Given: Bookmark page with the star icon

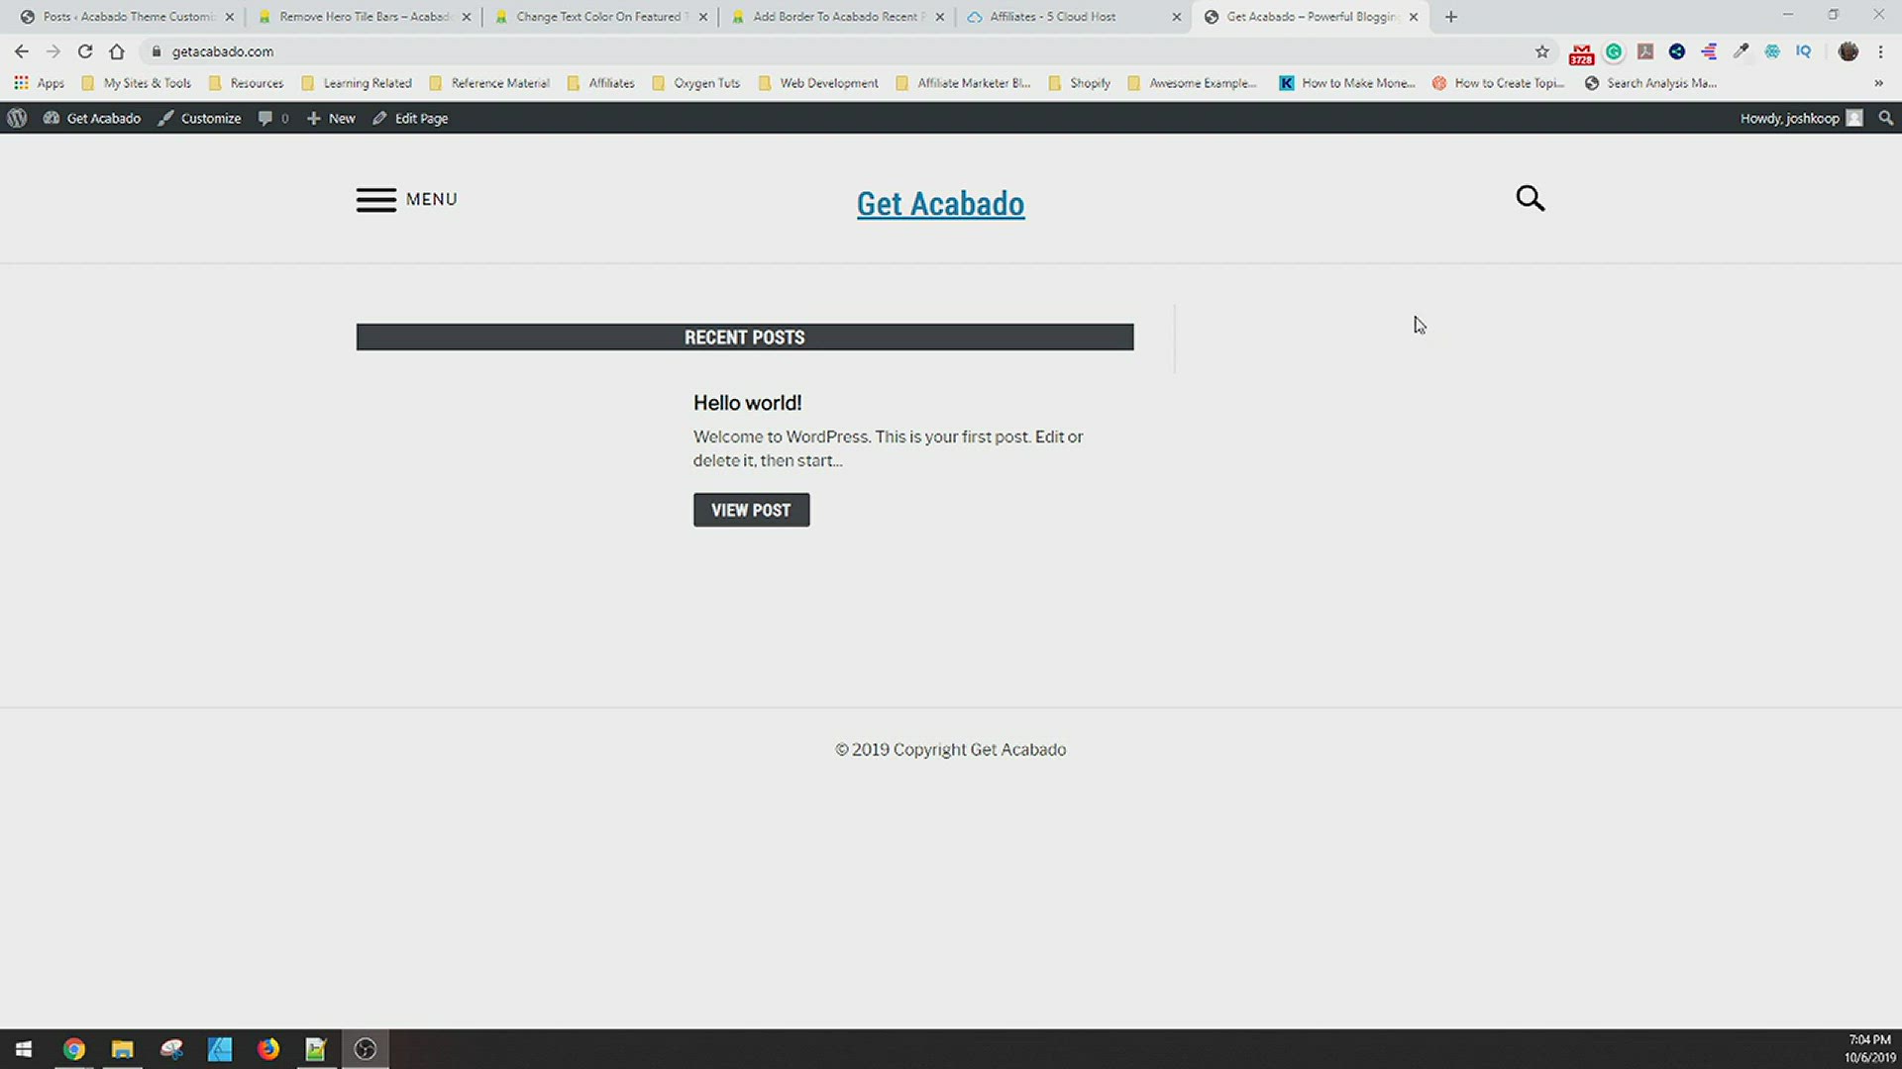Looking at the screenshot, I should (x=1542, y=51).
